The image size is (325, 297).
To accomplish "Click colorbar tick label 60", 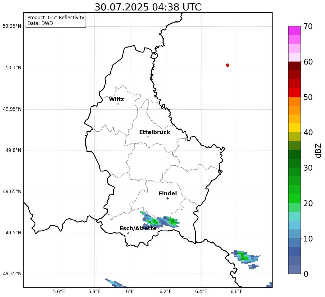I will pyautogui.click(x=308, y=62).
